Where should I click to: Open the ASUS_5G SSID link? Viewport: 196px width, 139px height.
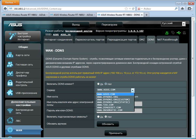(x=66, y=35)
